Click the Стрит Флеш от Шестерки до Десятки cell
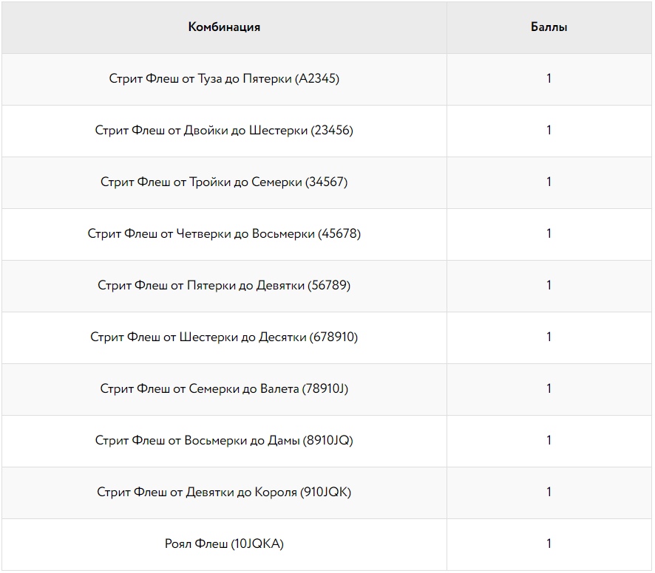 pos(224,337)
